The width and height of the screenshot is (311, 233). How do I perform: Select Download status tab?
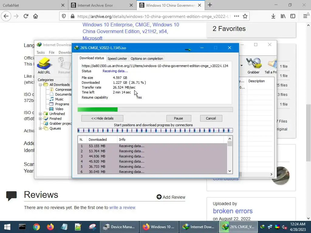coord(92,58)
